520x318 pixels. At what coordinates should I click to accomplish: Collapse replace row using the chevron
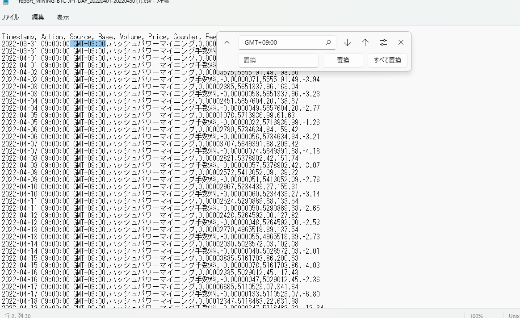pyautogui.click(x=227, y=42)
